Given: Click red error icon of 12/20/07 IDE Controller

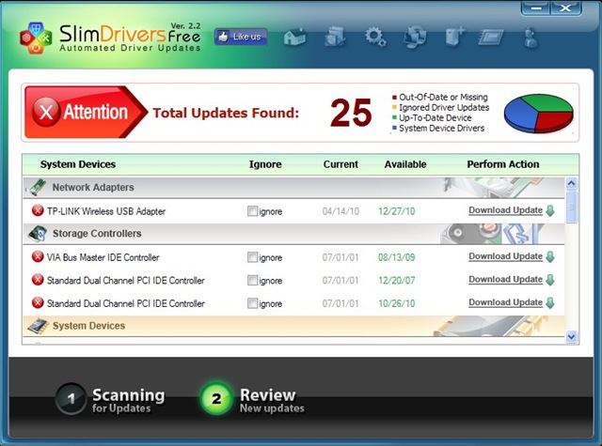Looking at the screenshot, I should pyautogui.click(x=38, y=280).
